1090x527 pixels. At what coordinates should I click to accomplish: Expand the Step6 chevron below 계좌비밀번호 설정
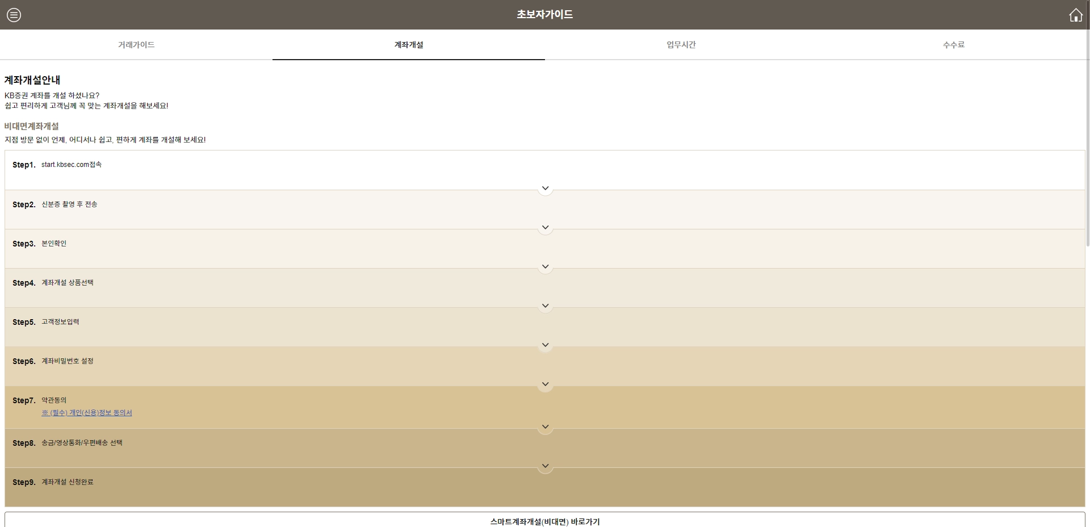tap(545, 384)
